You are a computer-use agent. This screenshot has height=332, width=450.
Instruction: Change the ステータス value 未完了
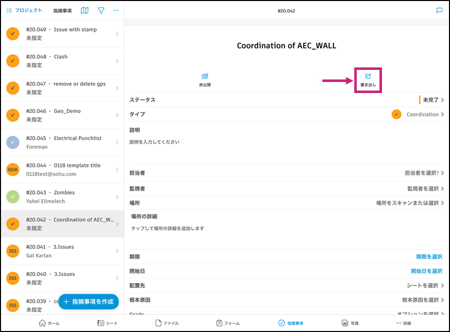(x=432, y=100)
